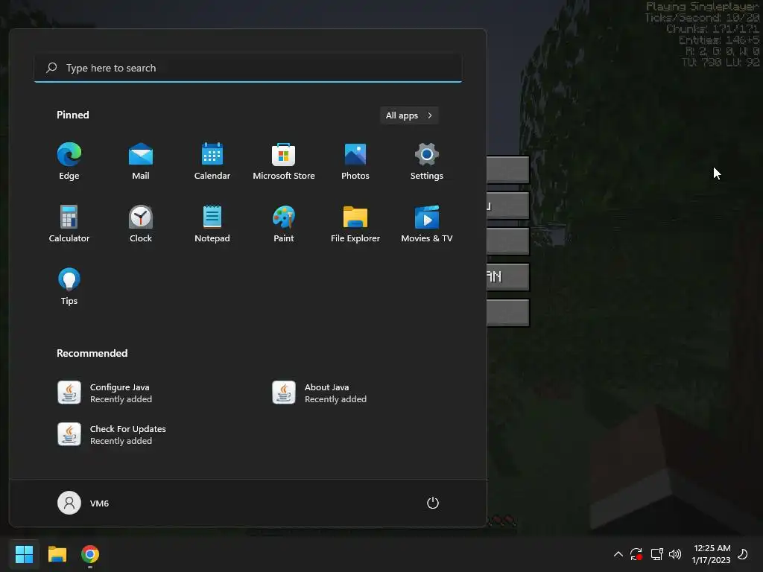Viewport: 763px width, 572px height.
Task: Launch the Mail app
Action: pos(141,162)
